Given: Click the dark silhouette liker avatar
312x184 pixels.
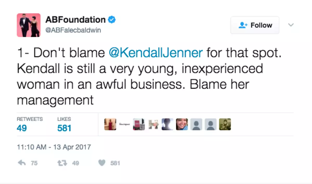Looking at the screenshot, I should pyautogui.click(x=167, y=124).
